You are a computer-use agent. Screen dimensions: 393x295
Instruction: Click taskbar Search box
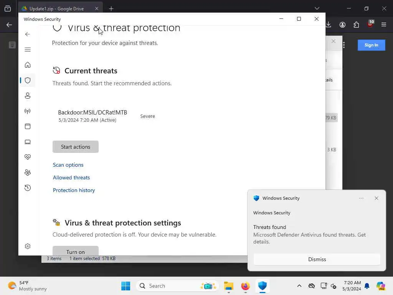(x=177, y=286)
